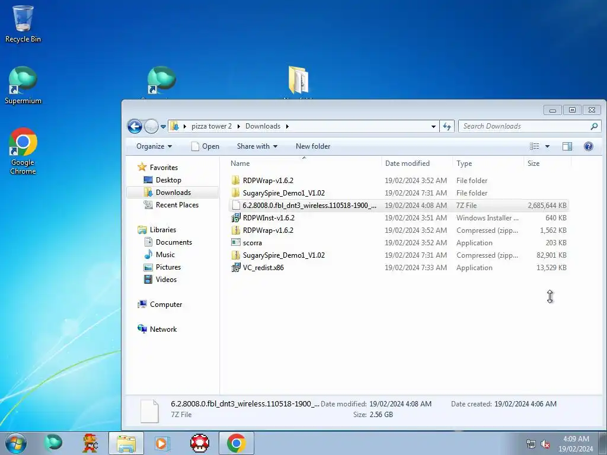
Task: Click the Explorer Forward arrow button
Action: 151,126
